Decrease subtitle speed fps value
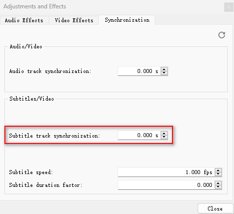Image resolution: width=234 pixels, height=214 pixels. [x=218, y=174]
